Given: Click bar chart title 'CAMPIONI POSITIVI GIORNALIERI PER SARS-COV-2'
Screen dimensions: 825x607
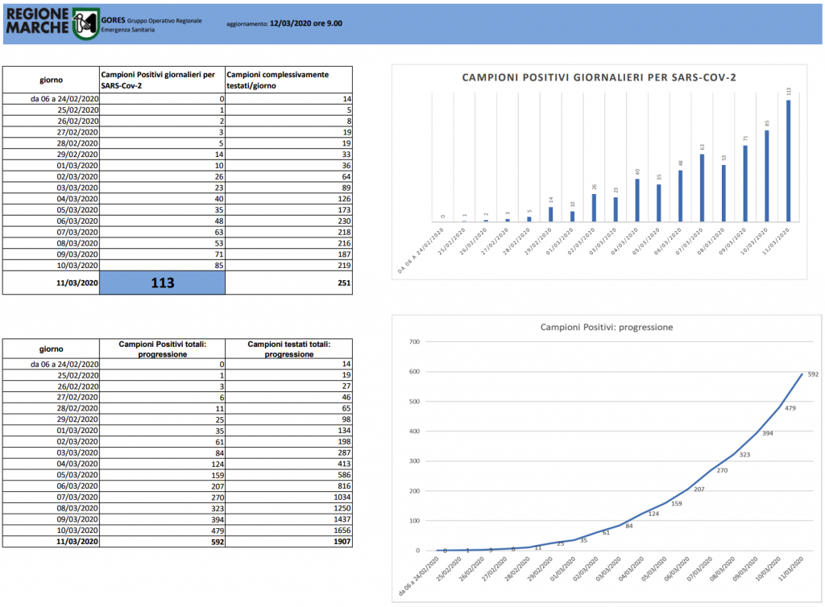Looking at the screenshot, I should click(x=599, y=77).
